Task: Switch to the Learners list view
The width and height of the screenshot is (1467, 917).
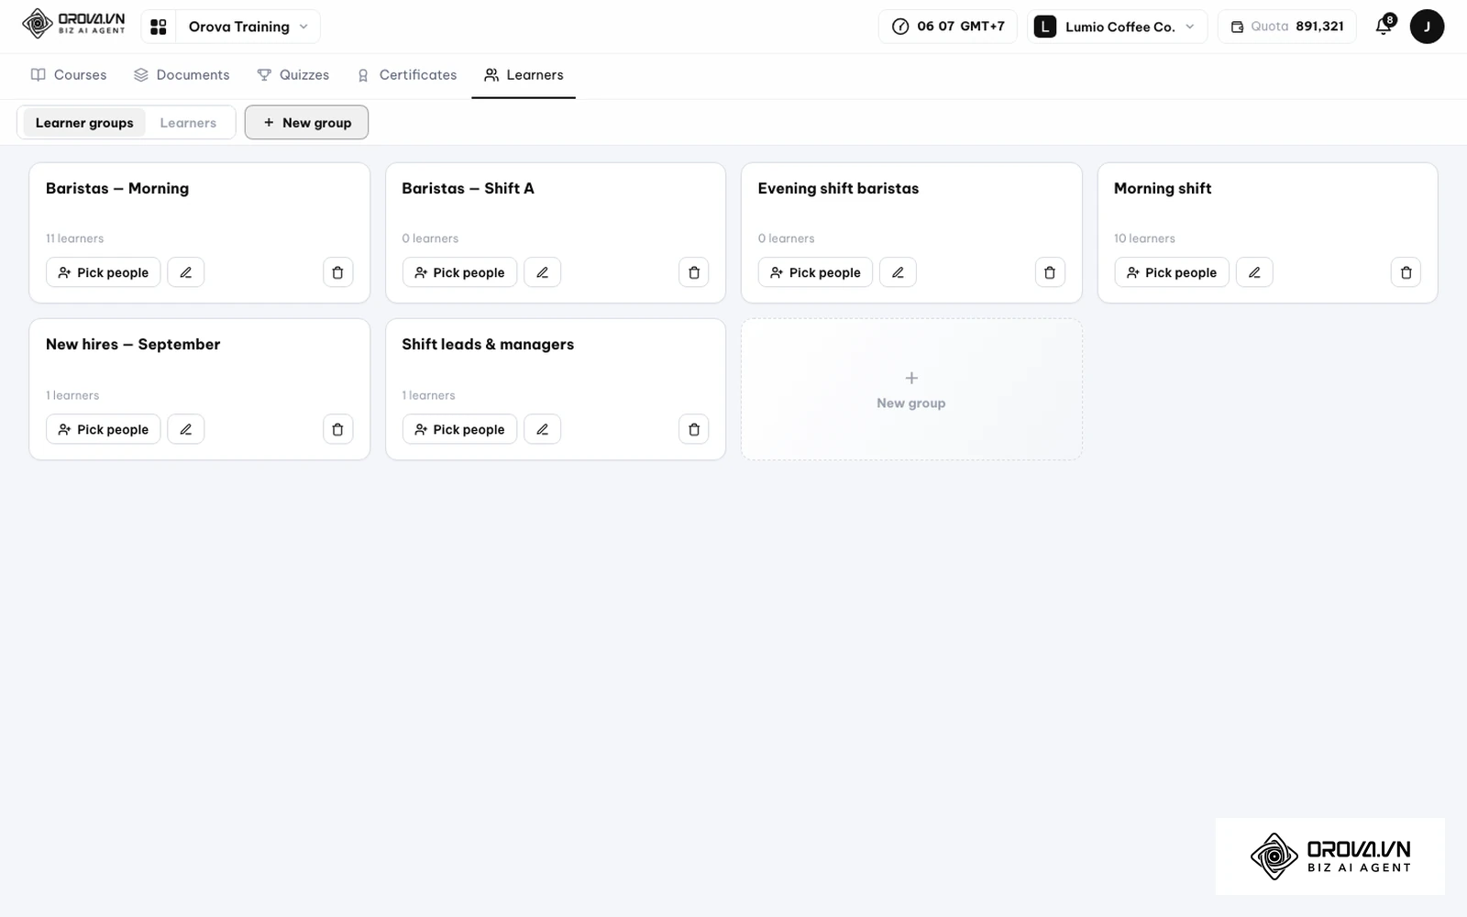Action: [188, 123]
